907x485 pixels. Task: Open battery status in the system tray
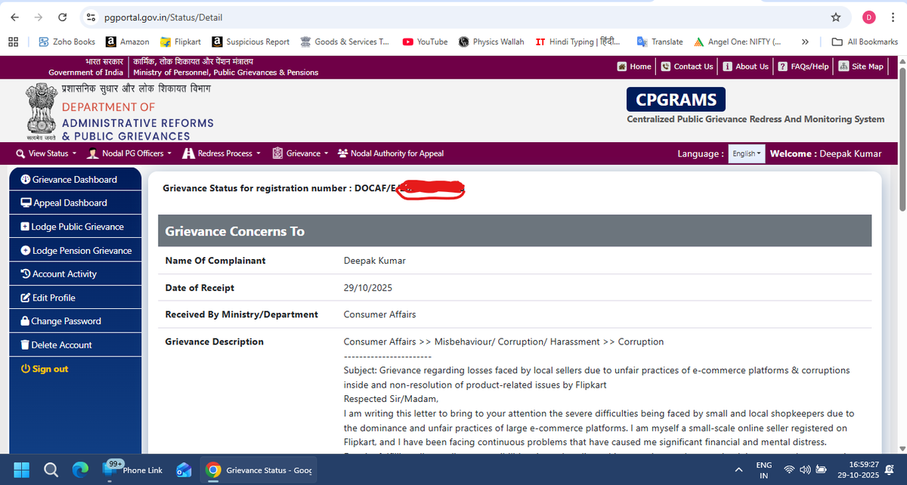(822, 470)
